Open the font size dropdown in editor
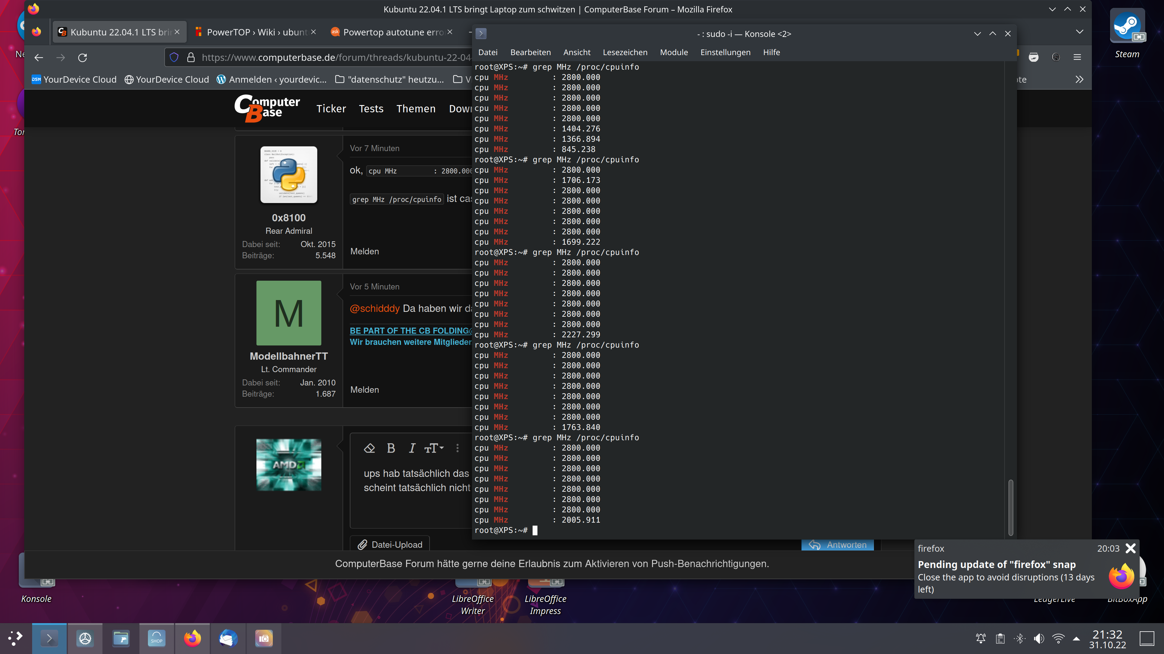Screen dimensions: 1164x654 [434, 448]
